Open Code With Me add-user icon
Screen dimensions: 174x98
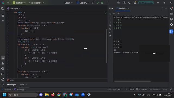(x=124, y=3)
